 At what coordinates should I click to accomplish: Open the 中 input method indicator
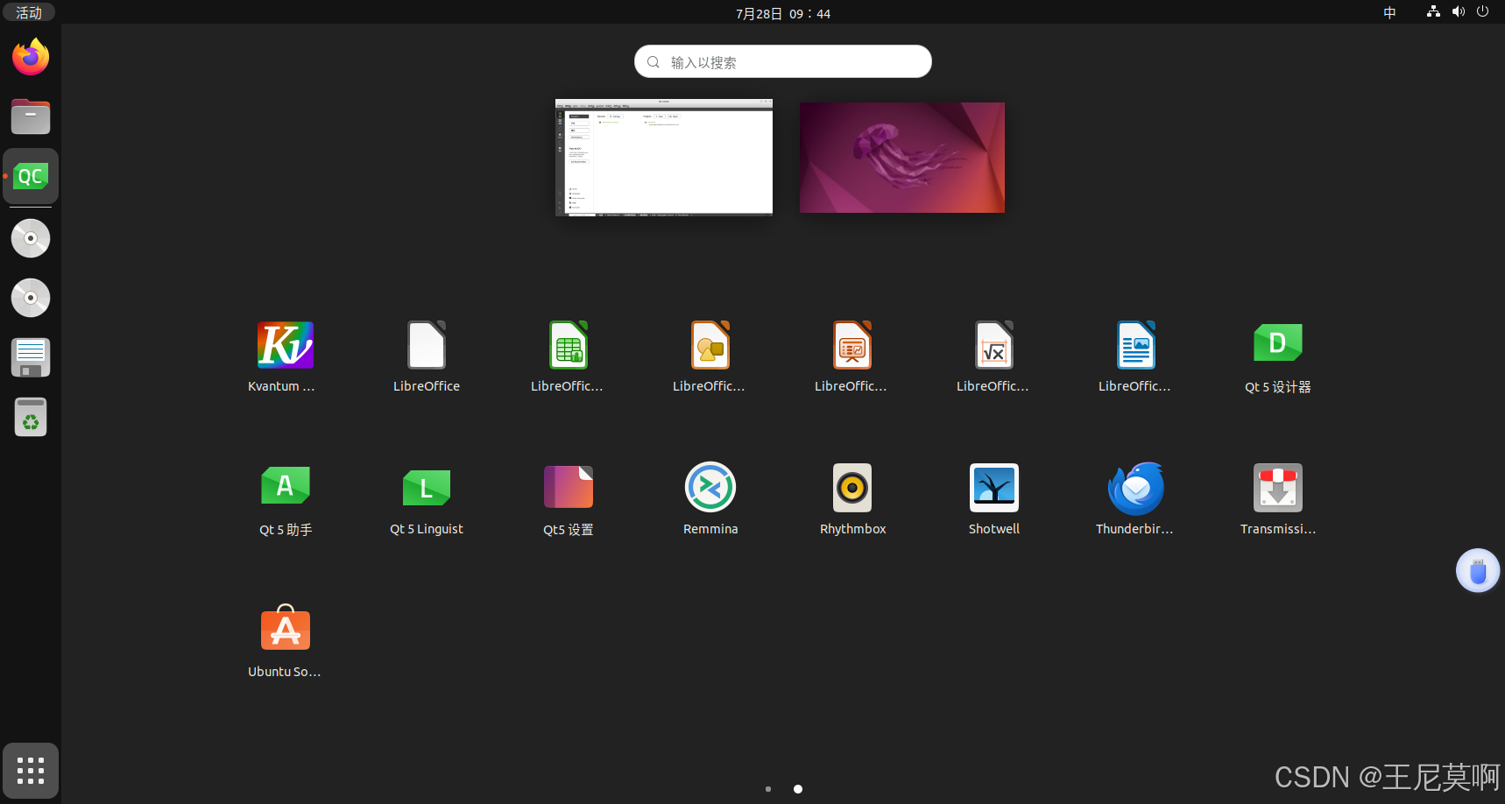point(1389,12)
